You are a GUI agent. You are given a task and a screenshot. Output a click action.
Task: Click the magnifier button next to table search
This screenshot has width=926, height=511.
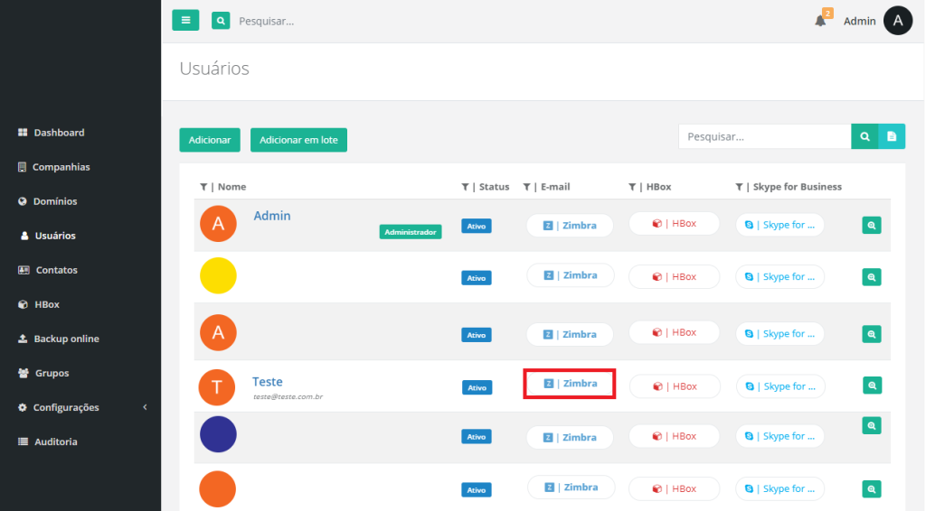pos(865,136)
